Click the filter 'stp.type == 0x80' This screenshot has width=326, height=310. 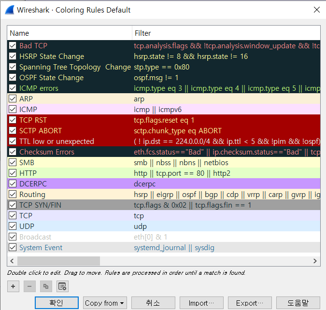click(161, 67)
